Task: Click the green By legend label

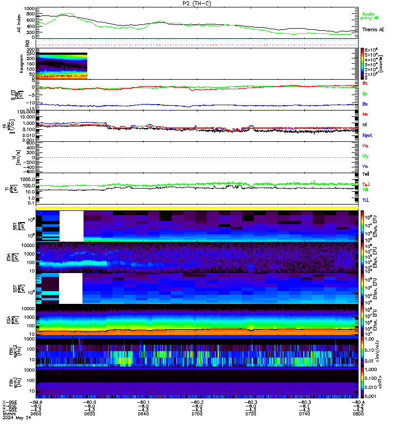Action: (x=365, y=94)
